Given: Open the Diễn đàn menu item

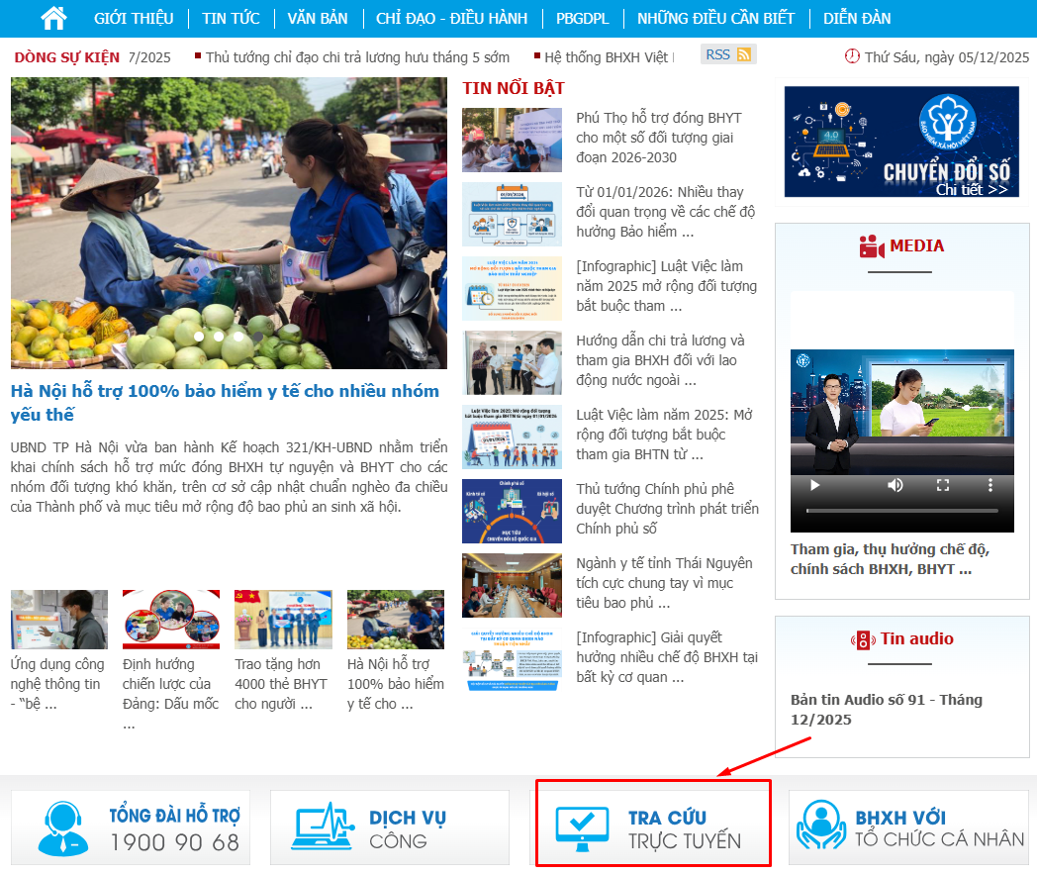Looking at the screenshot, I should tap(857, 19).
